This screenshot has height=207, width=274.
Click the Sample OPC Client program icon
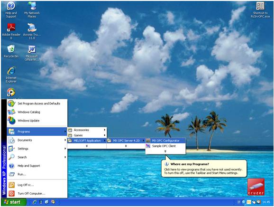(148, 146)
